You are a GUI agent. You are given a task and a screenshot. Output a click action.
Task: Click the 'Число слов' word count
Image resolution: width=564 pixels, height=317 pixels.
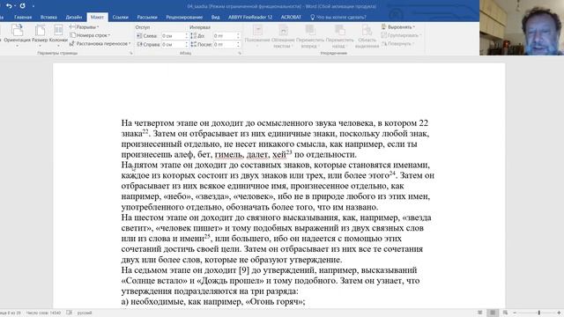coord(43,313)
